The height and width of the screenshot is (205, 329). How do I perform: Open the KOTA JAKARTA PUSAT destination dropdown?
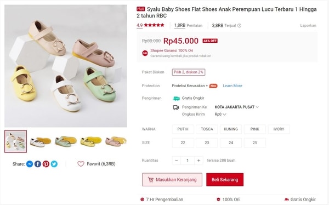coord(236,107)
